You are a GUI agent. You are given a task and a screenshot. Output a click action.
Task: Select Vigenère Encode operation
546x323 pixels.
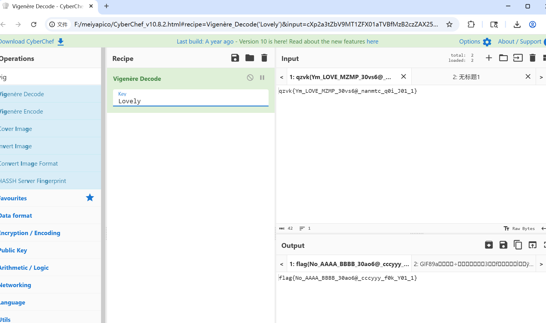tap(51, 111)
